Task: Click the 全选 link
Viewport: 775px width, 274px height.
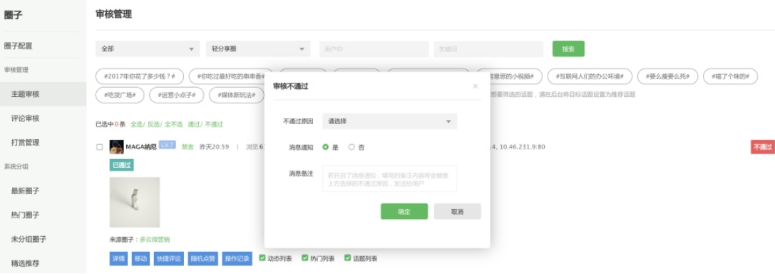Action: point(136,125)
